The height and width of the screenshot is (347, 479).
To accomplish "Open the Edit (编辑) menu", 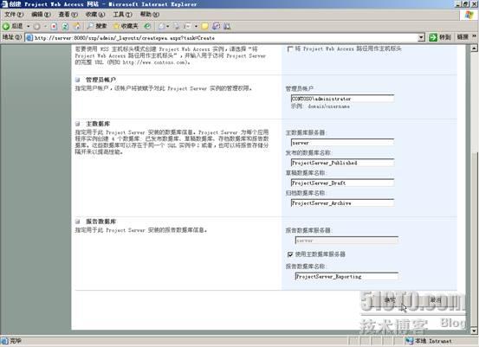I will click(x=41, y=15).
